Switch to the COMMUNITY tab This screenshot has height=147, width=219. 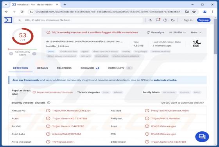[x=120, y=68]
